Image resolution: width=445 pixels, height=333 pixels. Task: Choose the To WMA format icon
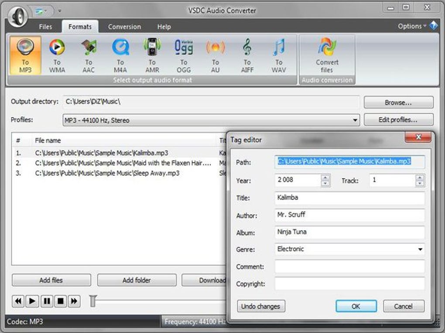point(57,56)
